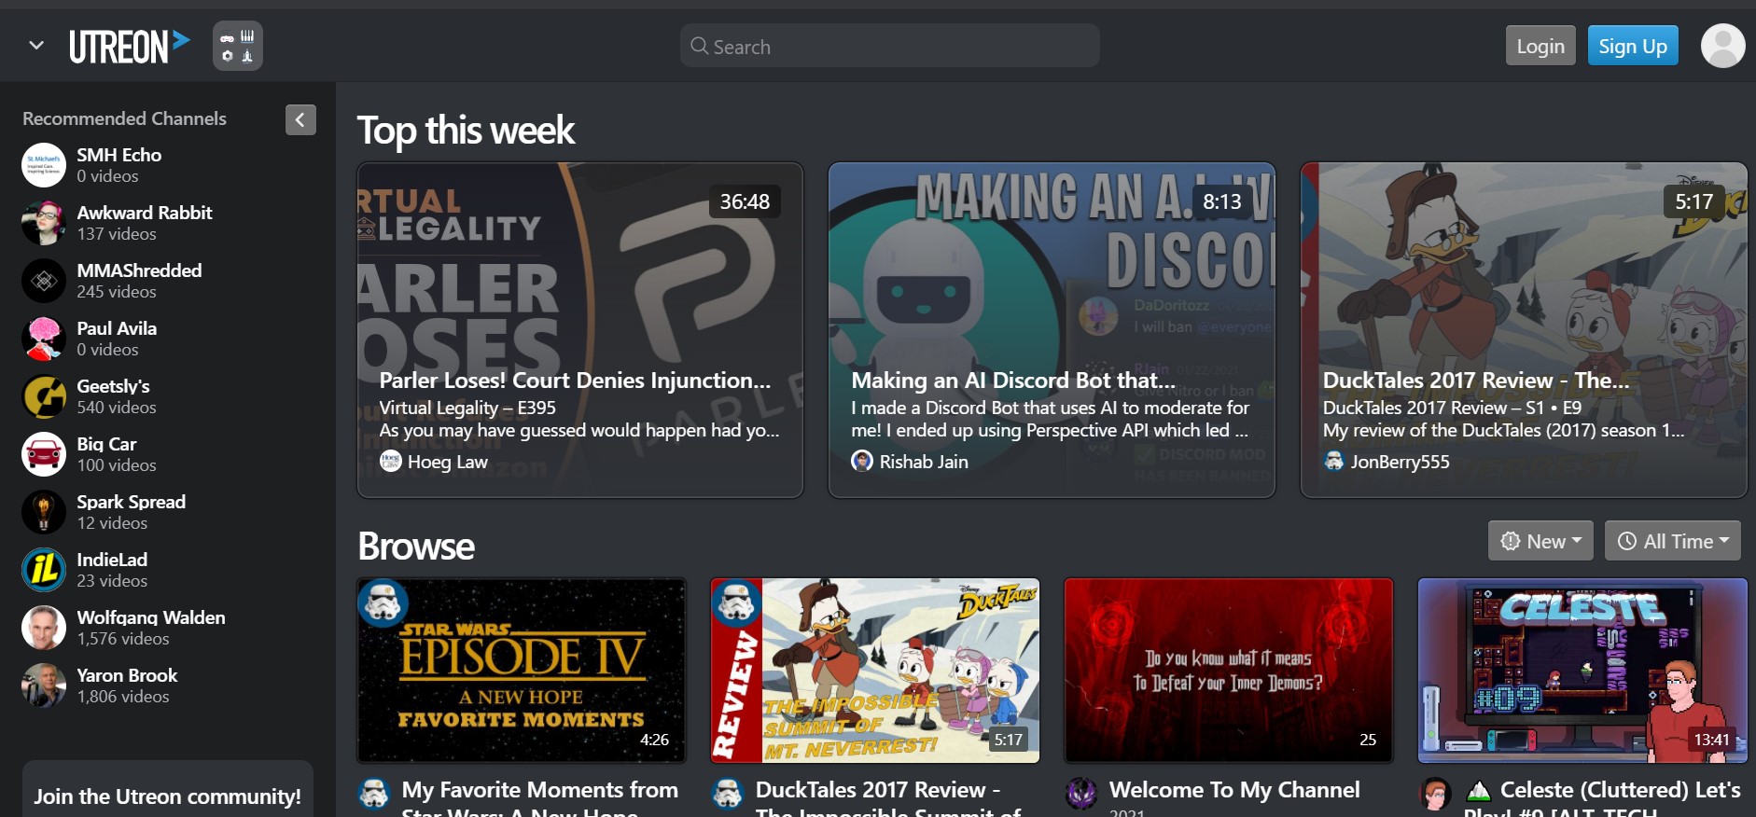Image resolution: width=1756 pixels, height=817 pixels.
Task: Collapse the Recommended Channels sidebar
Action: [x=300, y=119]
